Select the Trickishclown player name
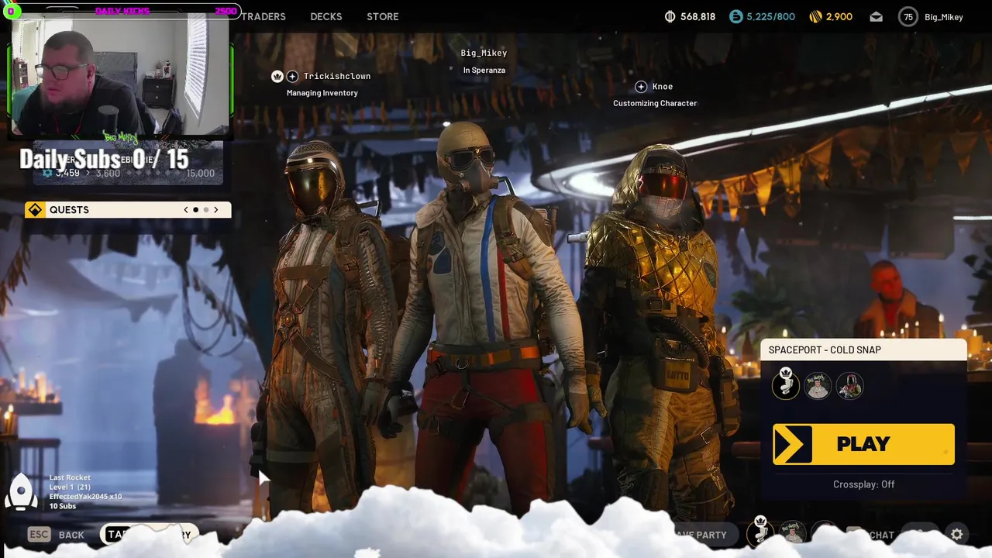Image resolution: width=992 pixels, height=558 pixels. coord(337,76)
